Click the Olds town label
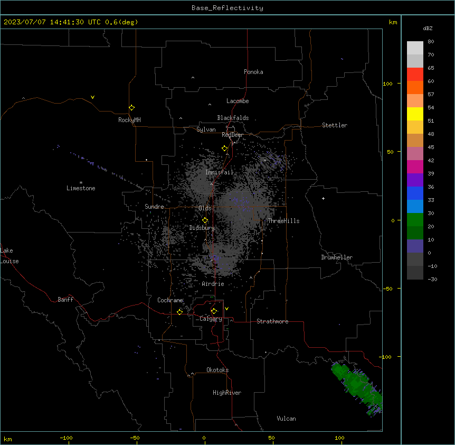 pos(205,208)
